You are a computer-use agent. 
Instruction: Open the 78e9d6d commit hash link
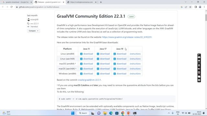[34, 26]
